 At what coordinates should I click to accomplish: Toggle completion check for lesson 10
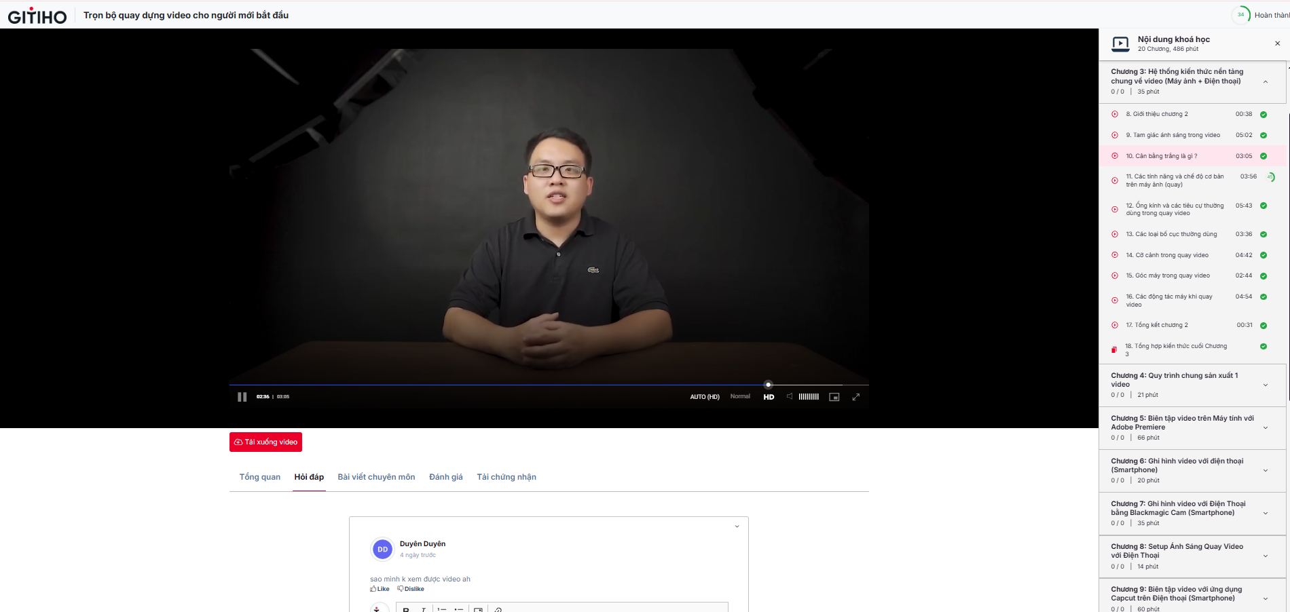[x=1264, y=156]
